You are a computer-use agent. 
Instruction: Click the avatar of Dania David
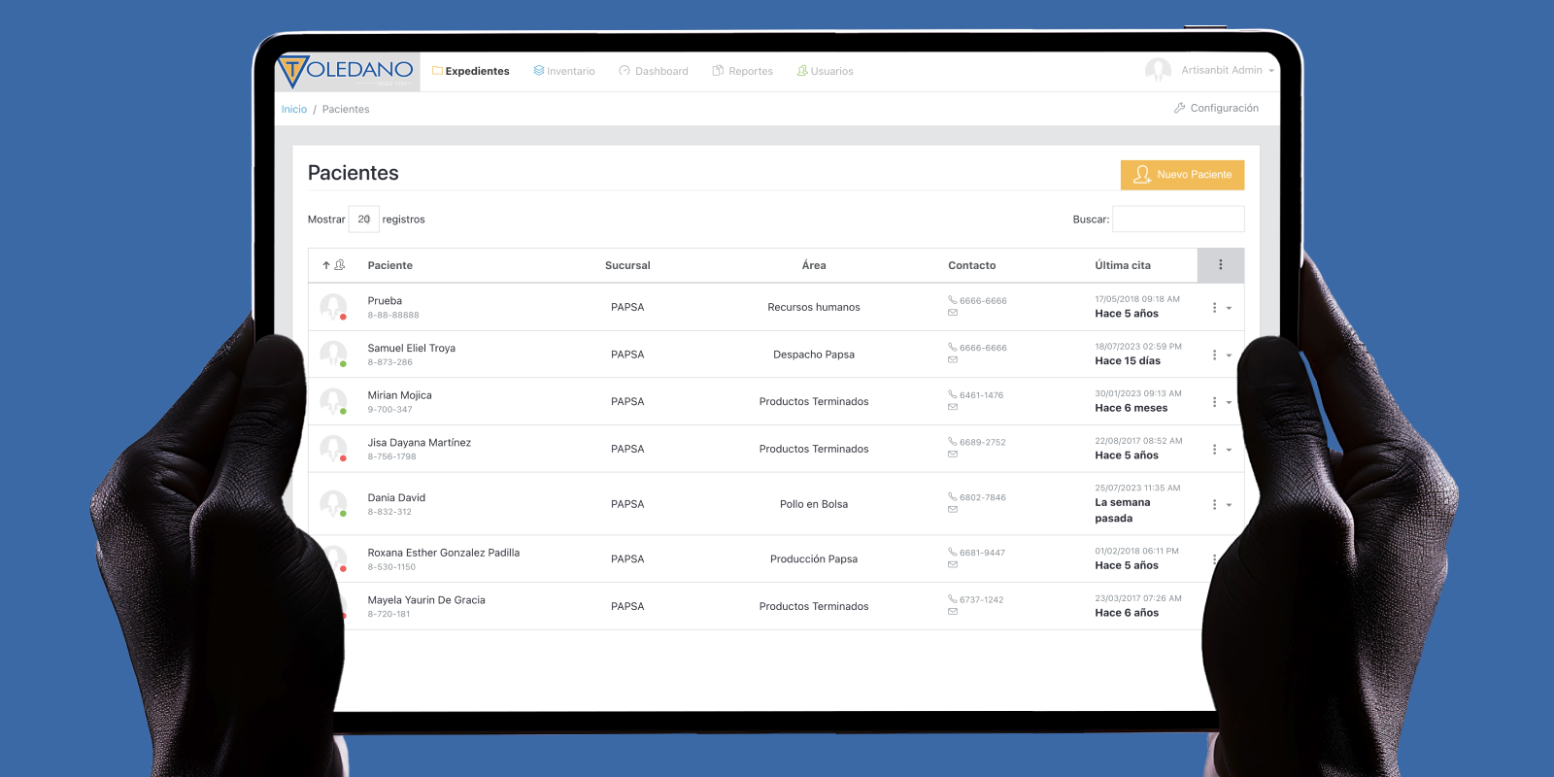334,504
